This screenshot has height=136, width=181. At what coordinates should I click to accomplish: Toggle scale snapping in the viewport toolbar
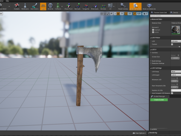(x=135, y=14)
